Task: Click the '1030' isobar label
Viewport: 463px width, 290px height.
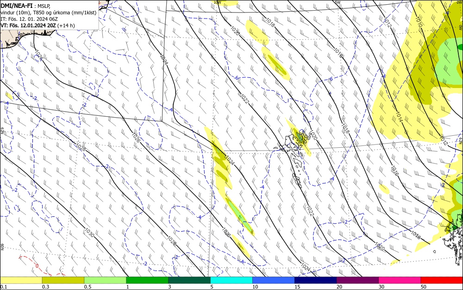Action: coord(89,233)
